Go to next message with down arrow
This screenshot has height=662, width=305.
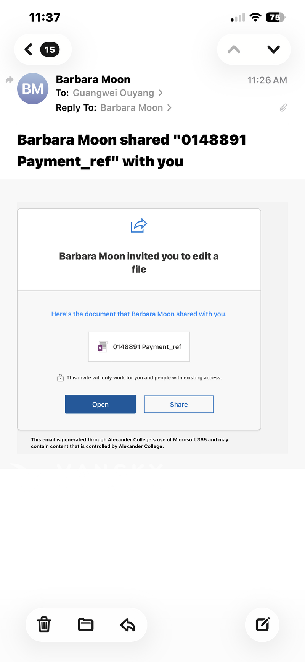point(273,49)
